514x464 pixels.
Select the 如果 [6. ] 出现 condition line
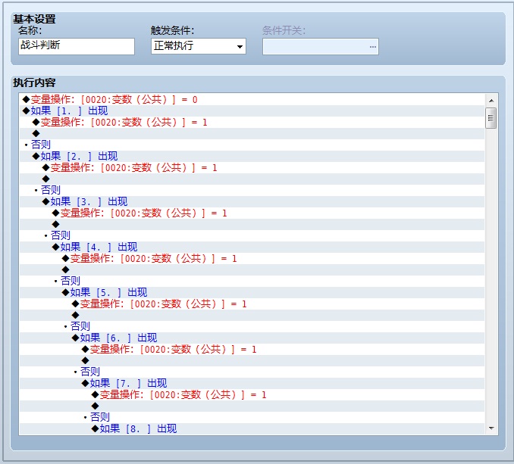(x=252, y=338)
